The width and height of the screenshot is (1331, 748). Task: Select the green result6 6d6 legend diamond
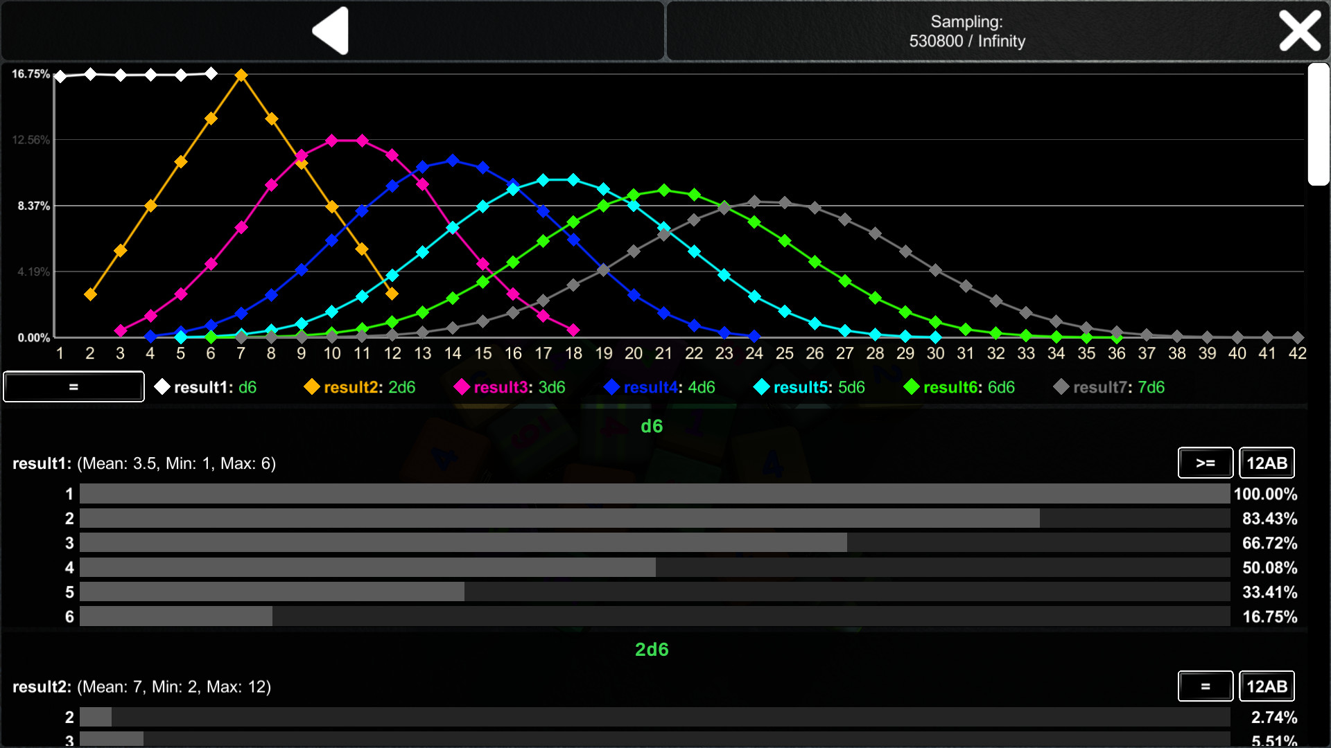tap(911, 387)
